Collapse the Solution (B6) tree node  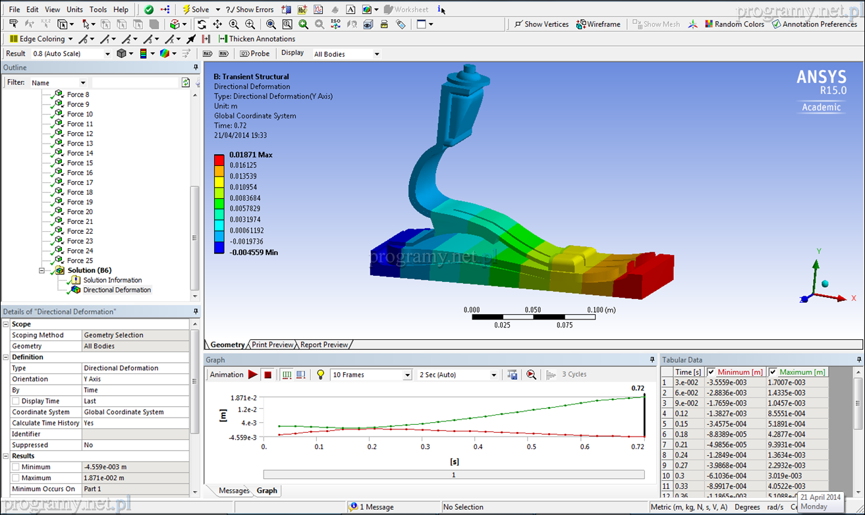point(42,271)
